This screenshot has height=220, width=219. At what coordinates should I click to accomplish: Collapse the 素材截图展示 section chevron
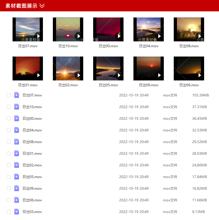pos(42,6)
